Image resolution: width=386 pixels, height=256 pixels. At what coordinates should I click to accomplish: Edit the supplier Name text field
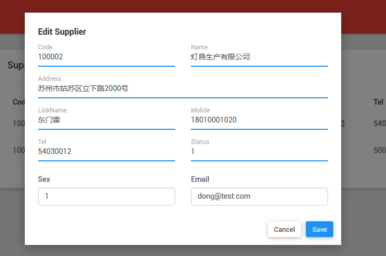click(258, 57)
